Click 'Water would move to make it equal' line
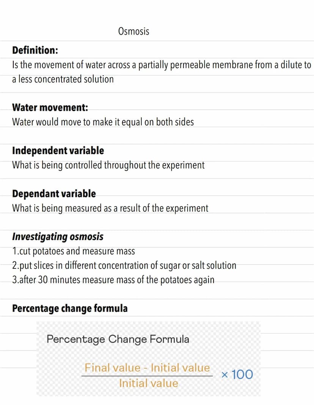314x405 pixels. 103,122
